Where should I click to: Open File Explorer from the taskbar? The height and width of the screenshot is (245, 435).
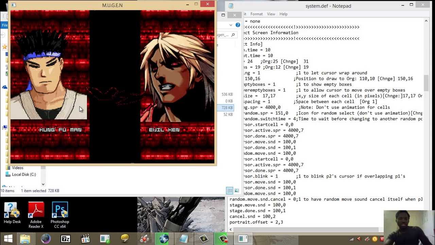click(25, 239)
